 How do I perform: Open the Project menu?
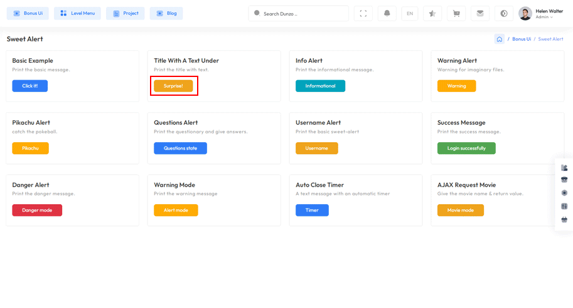[x=126, y=13]
